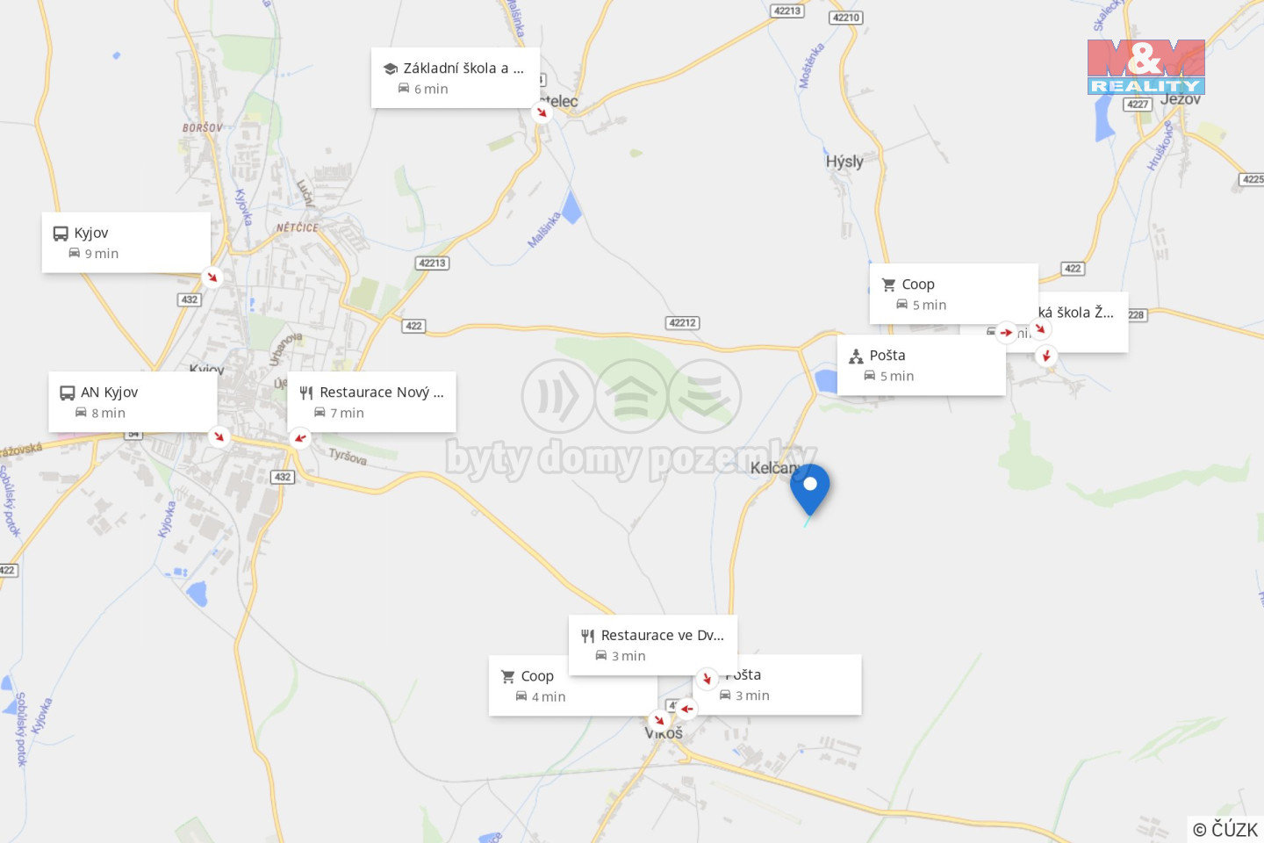Click the ČÚZK copyright attribution
1264x843 pixels.
(x=1225, y=829)
